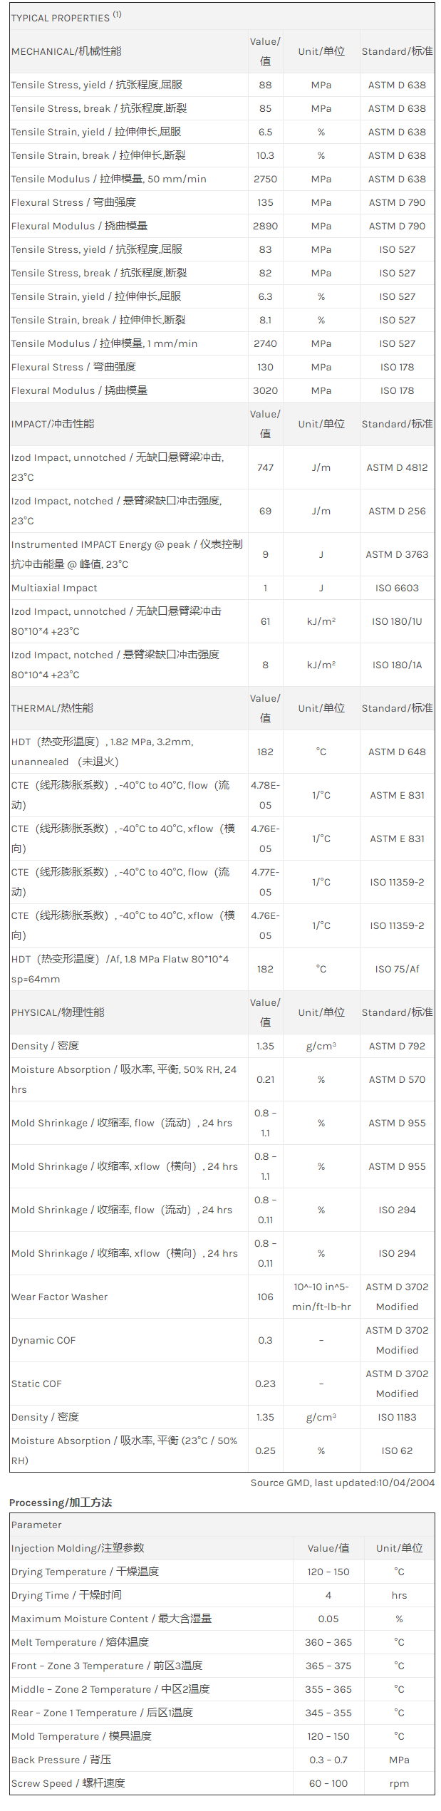Select the MECHANICAL/机械性能 section header
Viewport: 441px width, 1811px height.
[66, 51]
